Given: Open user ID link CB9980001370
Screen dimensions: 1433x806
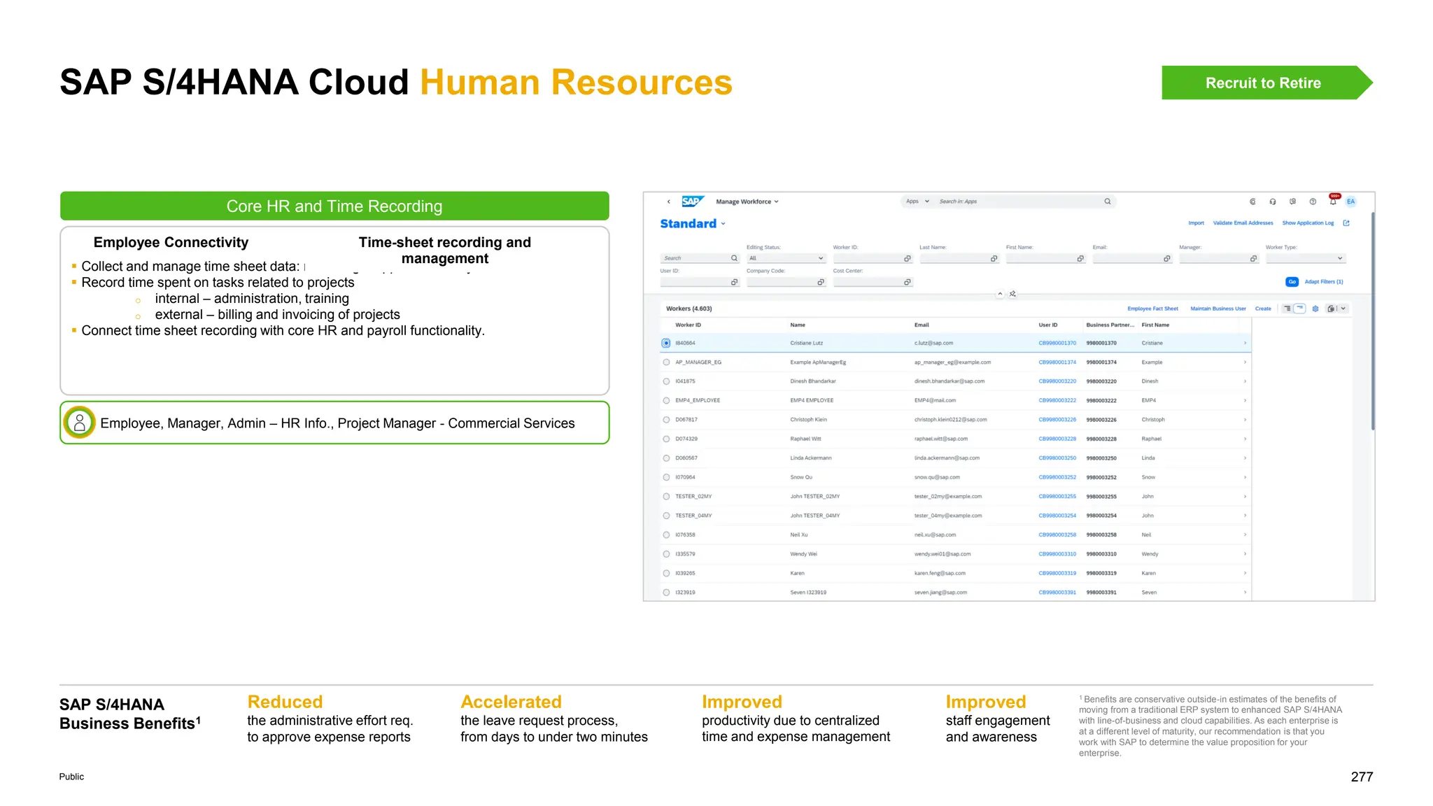Looking at the screenshot, I should tap(1057, 344).
